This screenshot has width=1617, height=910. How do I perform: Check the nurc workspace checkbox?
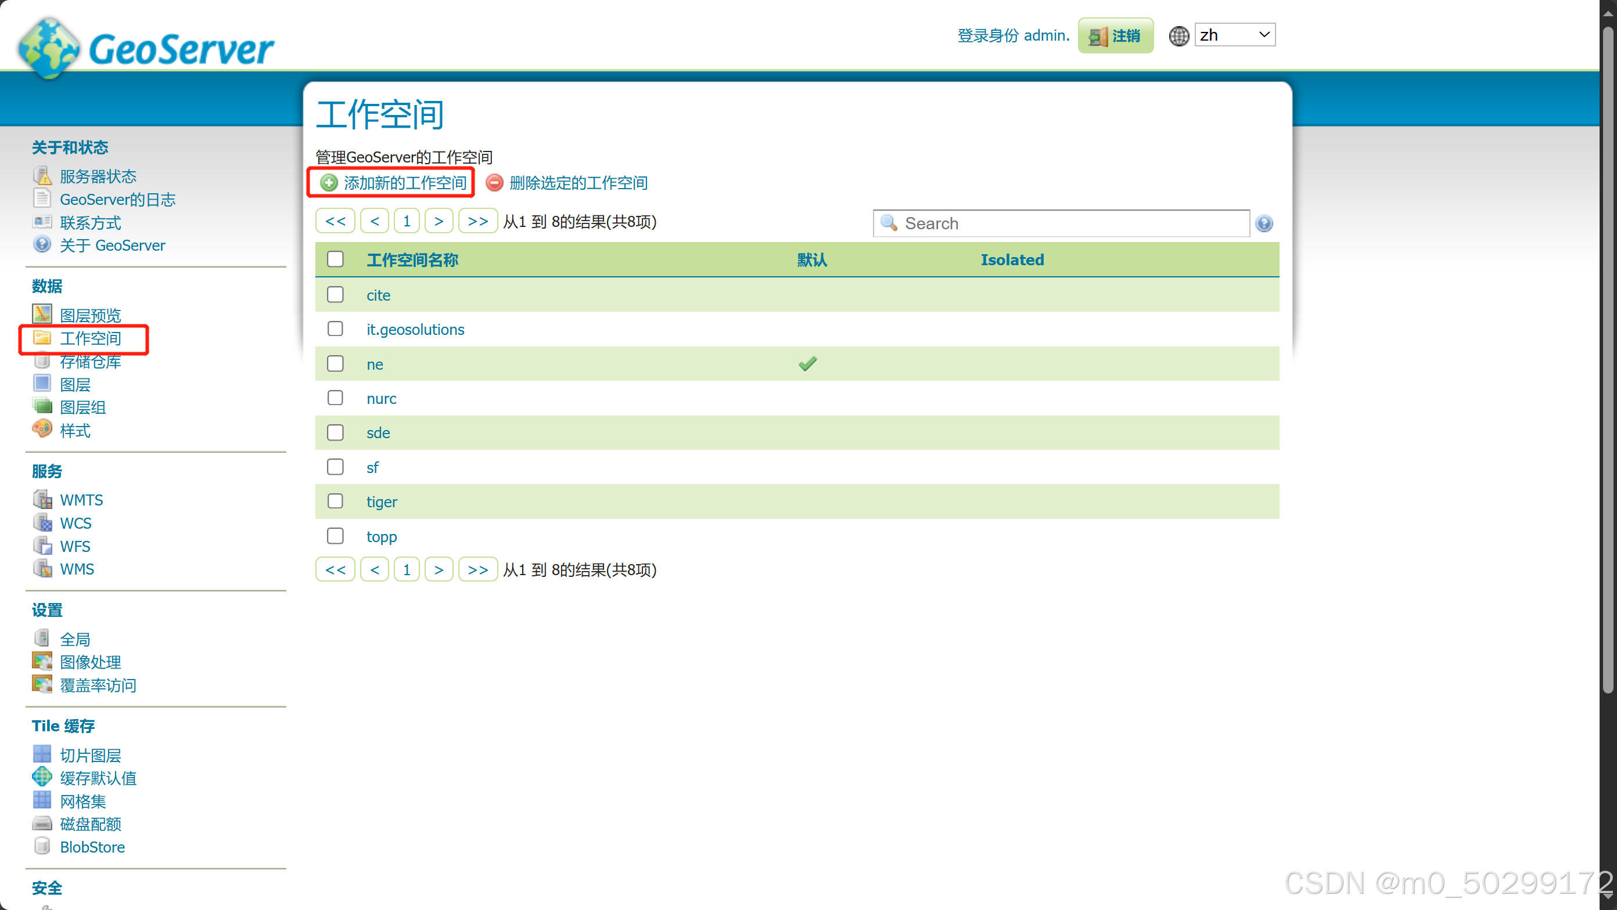coord(335,398)
